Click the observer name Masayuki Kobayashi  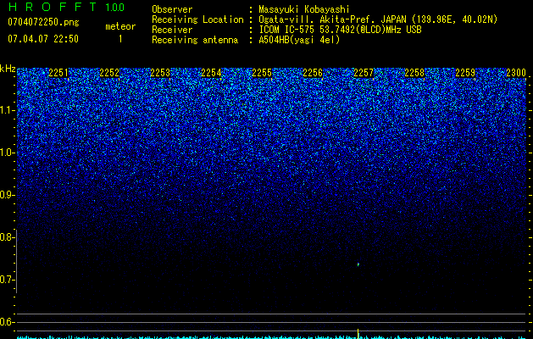(x=304, y=10)
